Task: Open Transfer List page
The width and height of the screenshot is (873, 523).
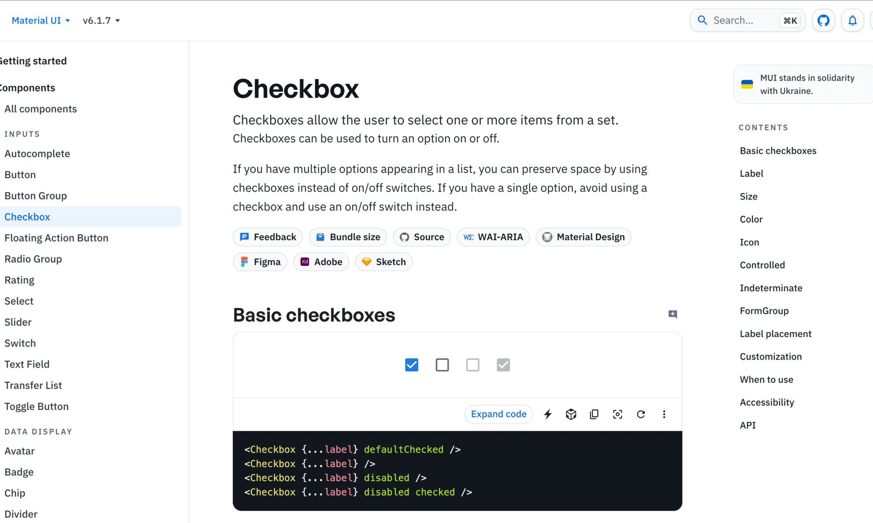Action: click(x=33, y=385)
